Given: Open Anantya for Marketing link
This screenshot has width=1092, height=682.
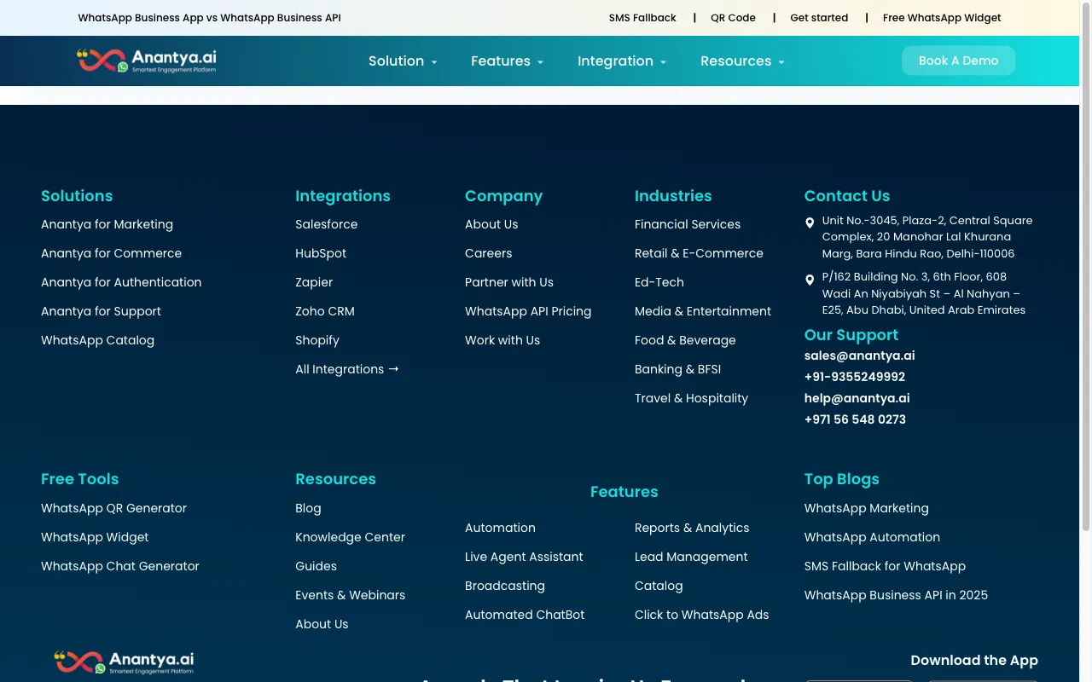Looking at the screenshot, I should tap(107, 224).
